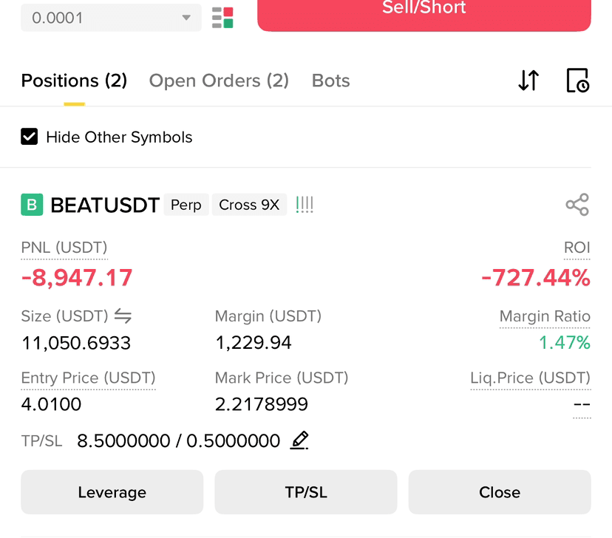Viewport: 612px width, 538px height.
Task: Tap the green B coin icon
Action: [x=32, y=205]
